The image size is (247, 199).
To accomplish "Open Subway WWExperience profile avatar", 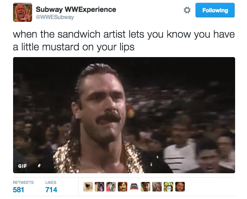I will (23, 12).
